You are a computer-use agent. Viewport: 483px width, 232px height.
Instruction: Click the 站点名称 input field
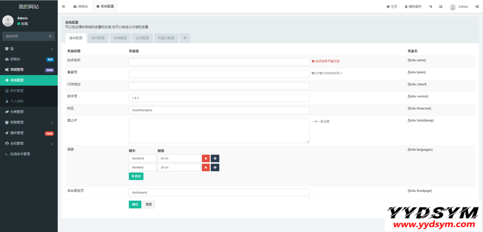(219, 62)
